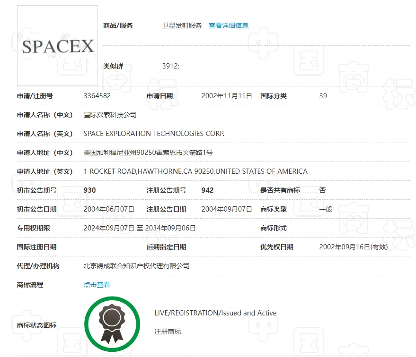The width and height of the screenshot is (416, 357).
Task: Click the 优先权日期 label
Action: (x=277, y=247)
